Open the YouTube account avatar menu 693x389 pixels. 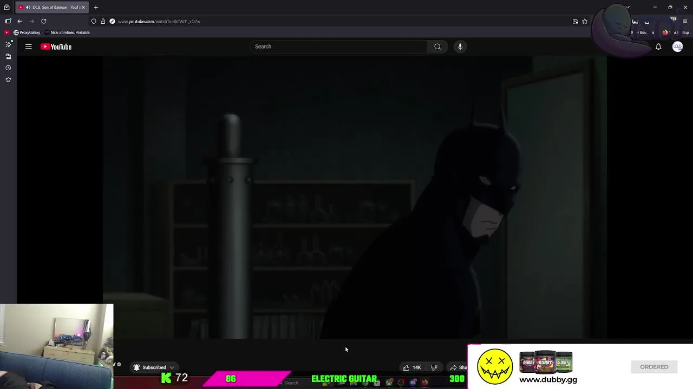[677, 47]
